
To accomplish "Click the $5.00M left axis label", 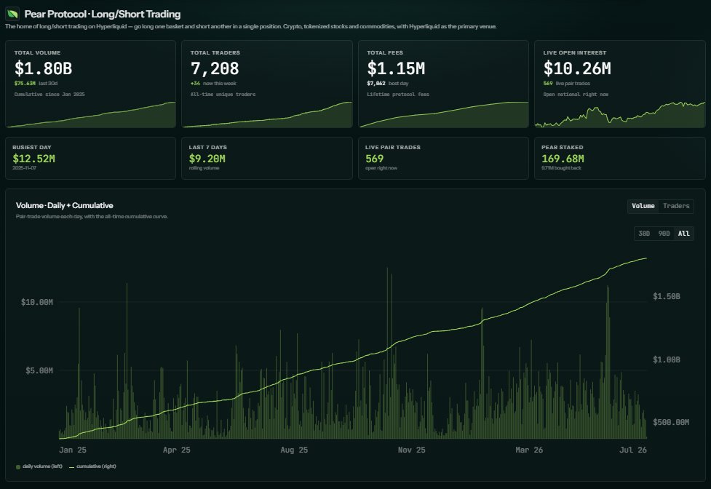I will click(39, 370).
